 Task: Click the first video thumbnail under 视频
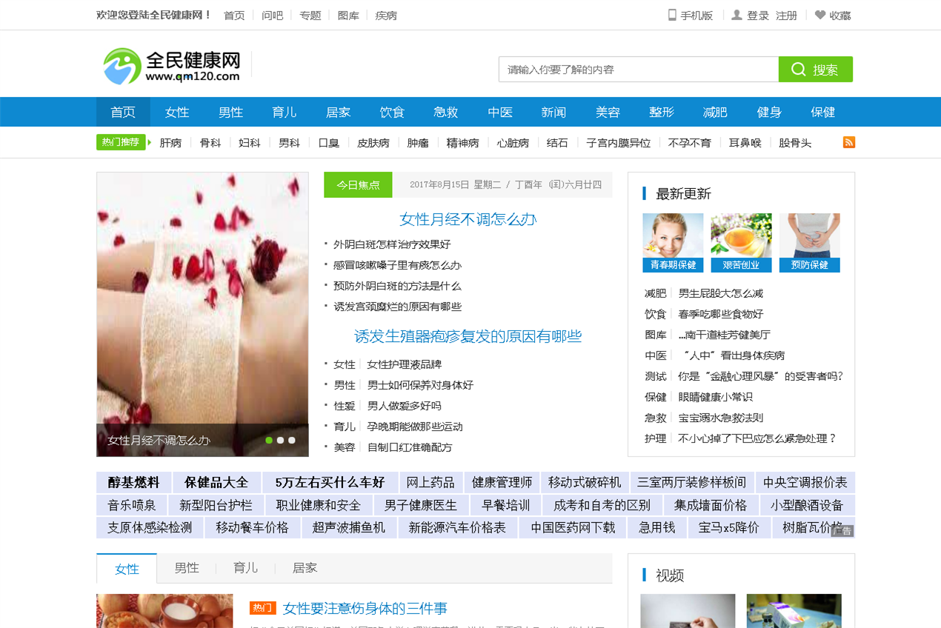pyautogui.click(x=688, y=611)
